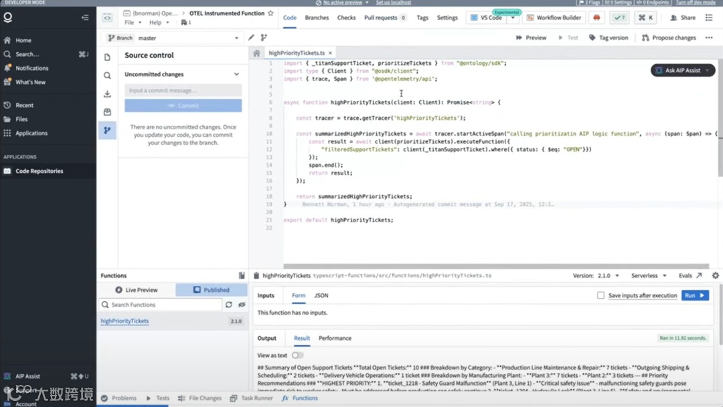723x407 pixels.
Task: Open the search icon in source panel
Action: [107, 75]
